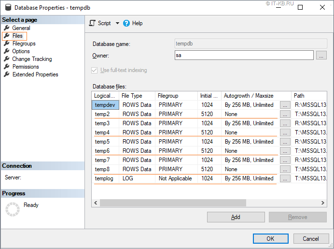Click the Cancel button

tap(311, 238)
